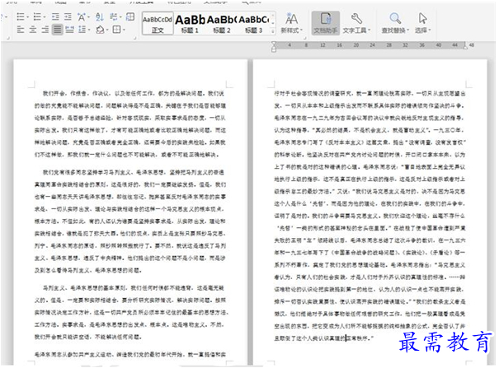Open the 文档助手 document helper
The image size is (499, 368).
point(326,23)
